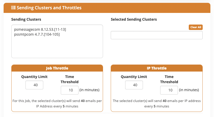Viewport: 214px width, 117px height.
Task: Click the Selected Sending Clusters label
Action: [x=134, y=19]
